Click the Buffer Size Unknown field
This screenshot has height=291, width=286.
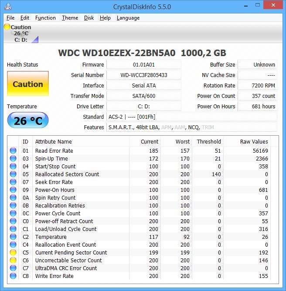[257, 64]
